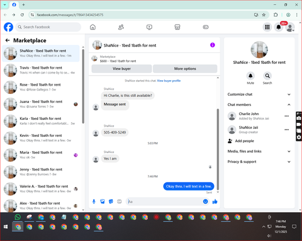The image size is (302, 241).
Task: Open options for ShaNice Jaii member
Action: pyautogui.click(x=286, y=130)
